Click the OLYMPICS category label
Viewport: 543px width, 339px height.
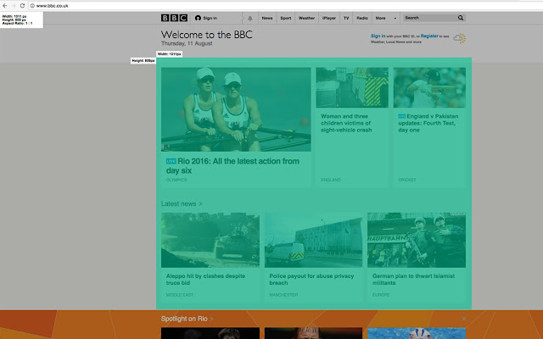coord(176,180)
